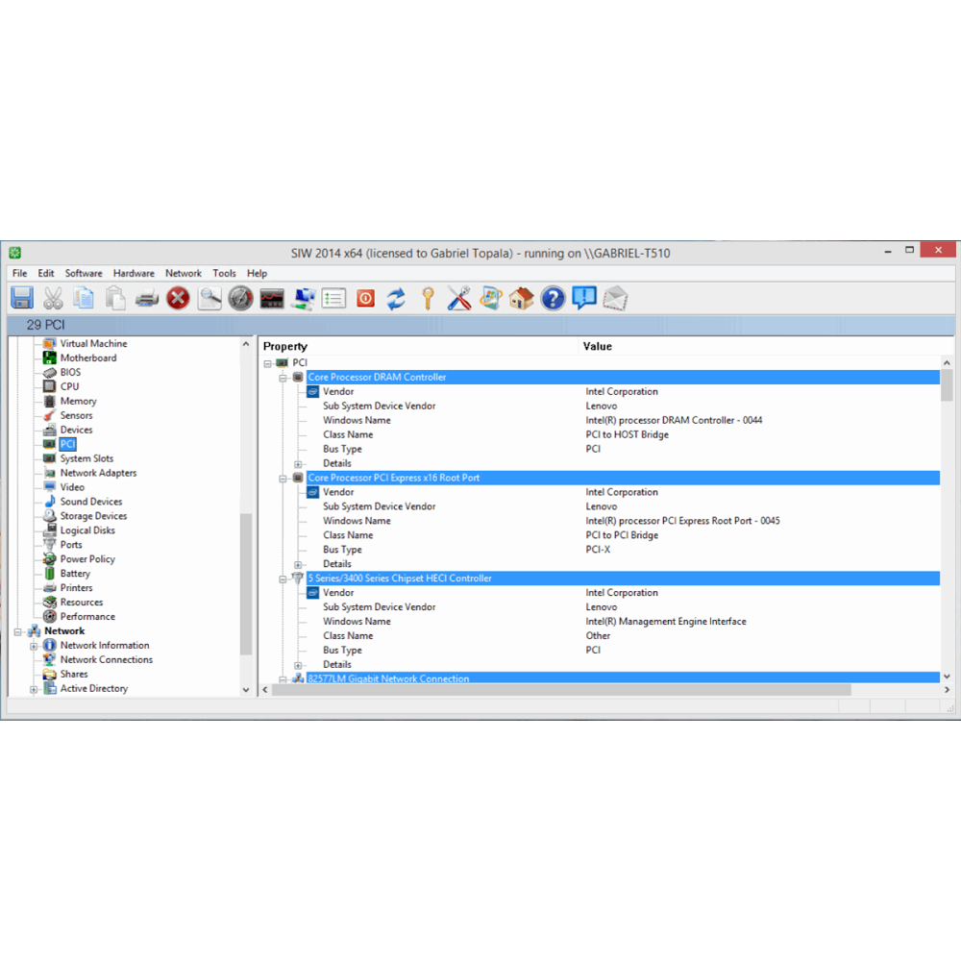Select Performance in the sidebar tree
Image resolution: width=961 pixels, height=961 pixels.
click(x=87, y=617)
